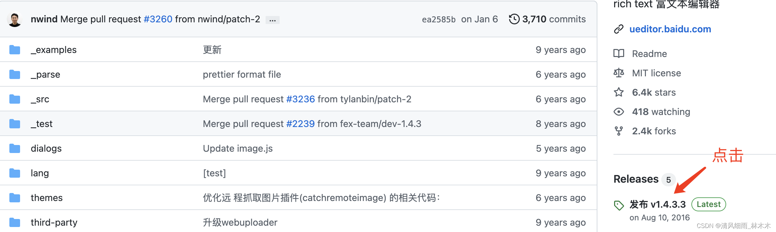Open commit ea2585b
This screenshot has height=232, width=776.
439,19
